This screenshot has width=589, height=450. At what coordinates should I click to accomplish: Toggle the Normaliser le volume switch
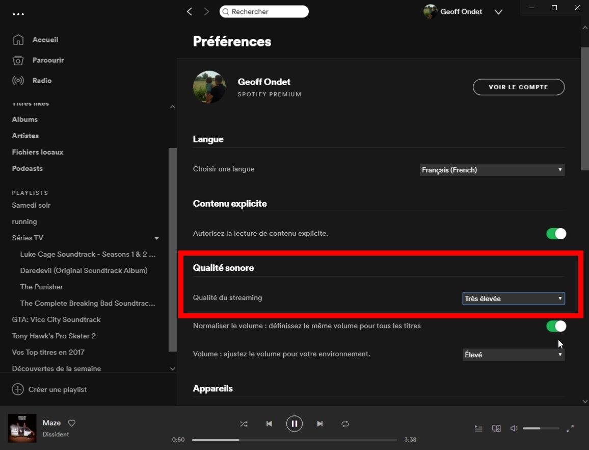coord(556,326)
